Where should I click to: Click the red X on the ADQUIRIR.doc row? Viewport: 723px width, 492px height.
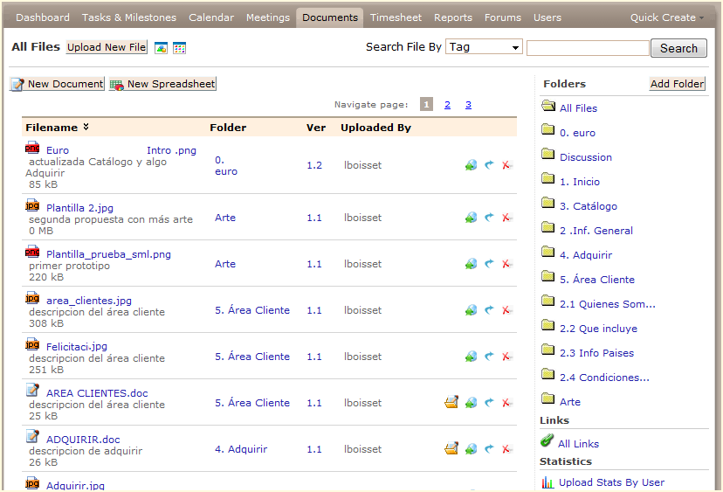pyautogui.click(x=506, y=449)
